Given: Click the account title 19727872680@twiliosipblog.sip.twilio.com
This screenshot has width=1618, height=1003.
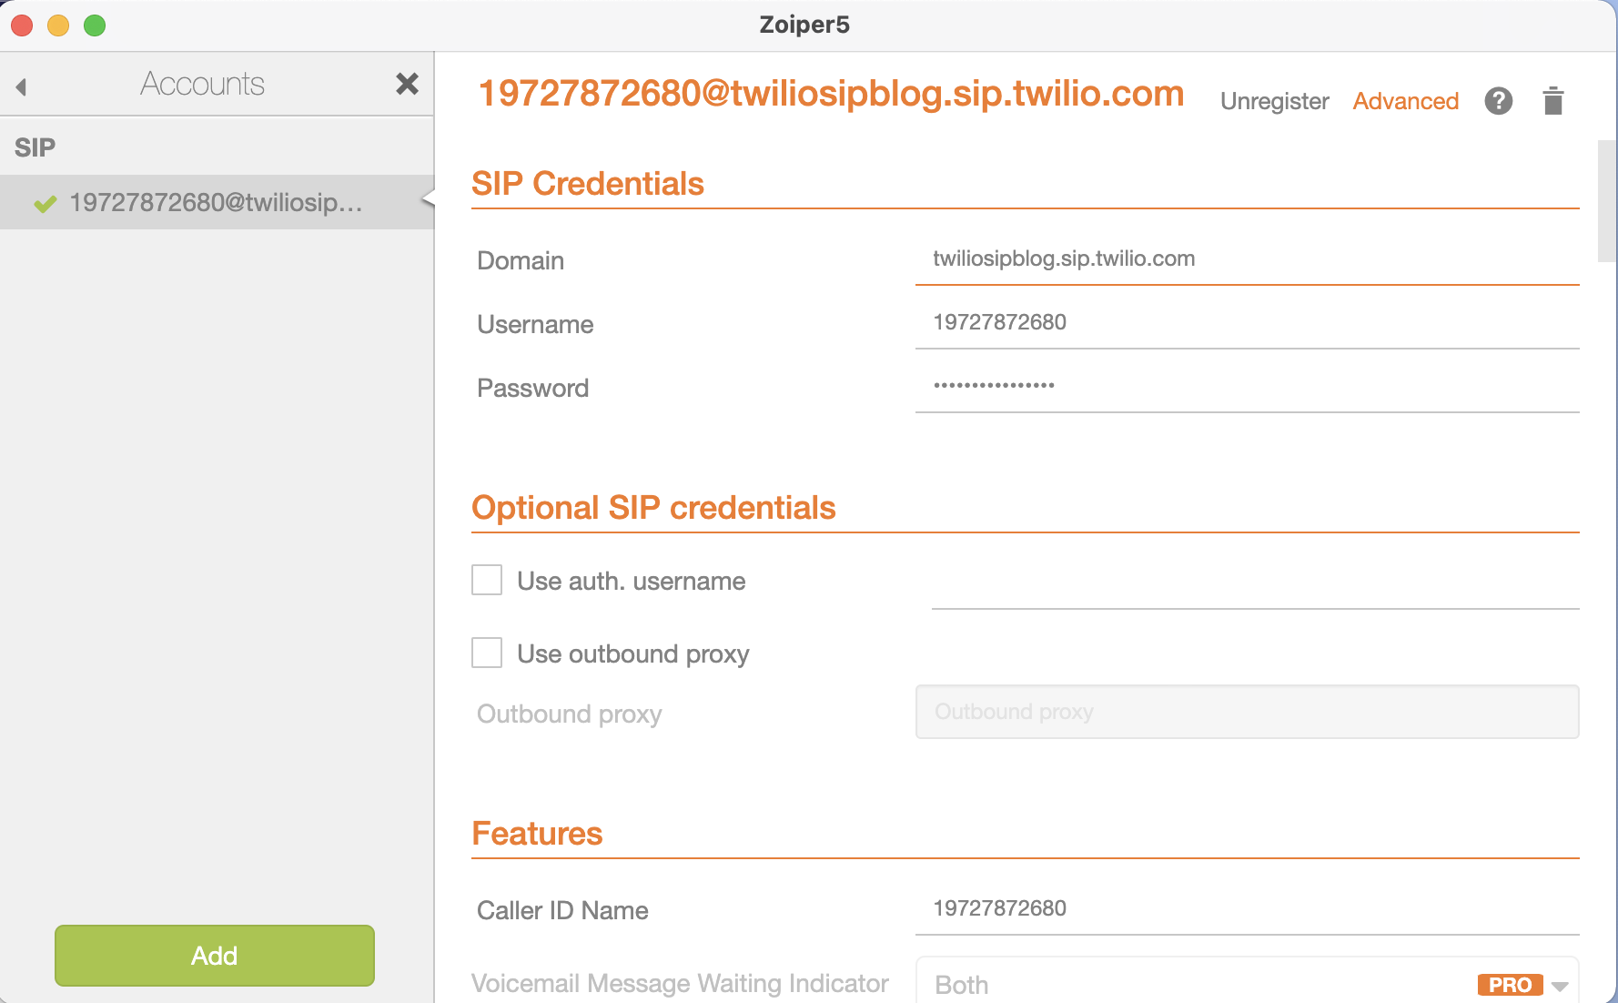Looking at the screenshot, I should pos(831,94).
